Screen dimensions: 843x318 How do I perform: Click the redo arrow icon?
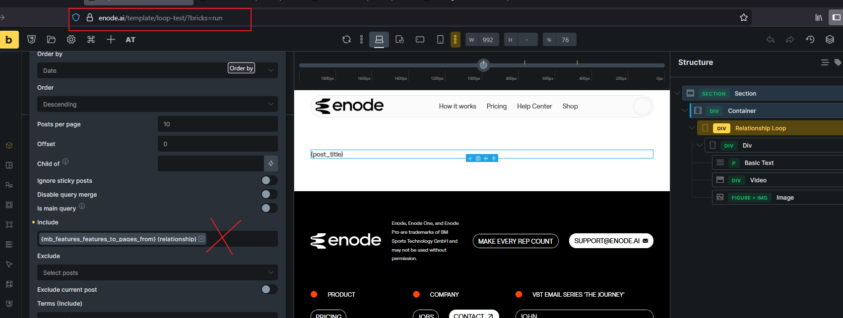click(790, 40)
